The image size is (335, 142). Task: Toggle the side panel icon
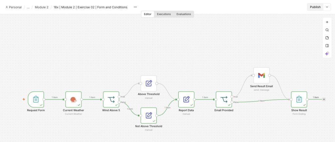[x=327, y=46]
